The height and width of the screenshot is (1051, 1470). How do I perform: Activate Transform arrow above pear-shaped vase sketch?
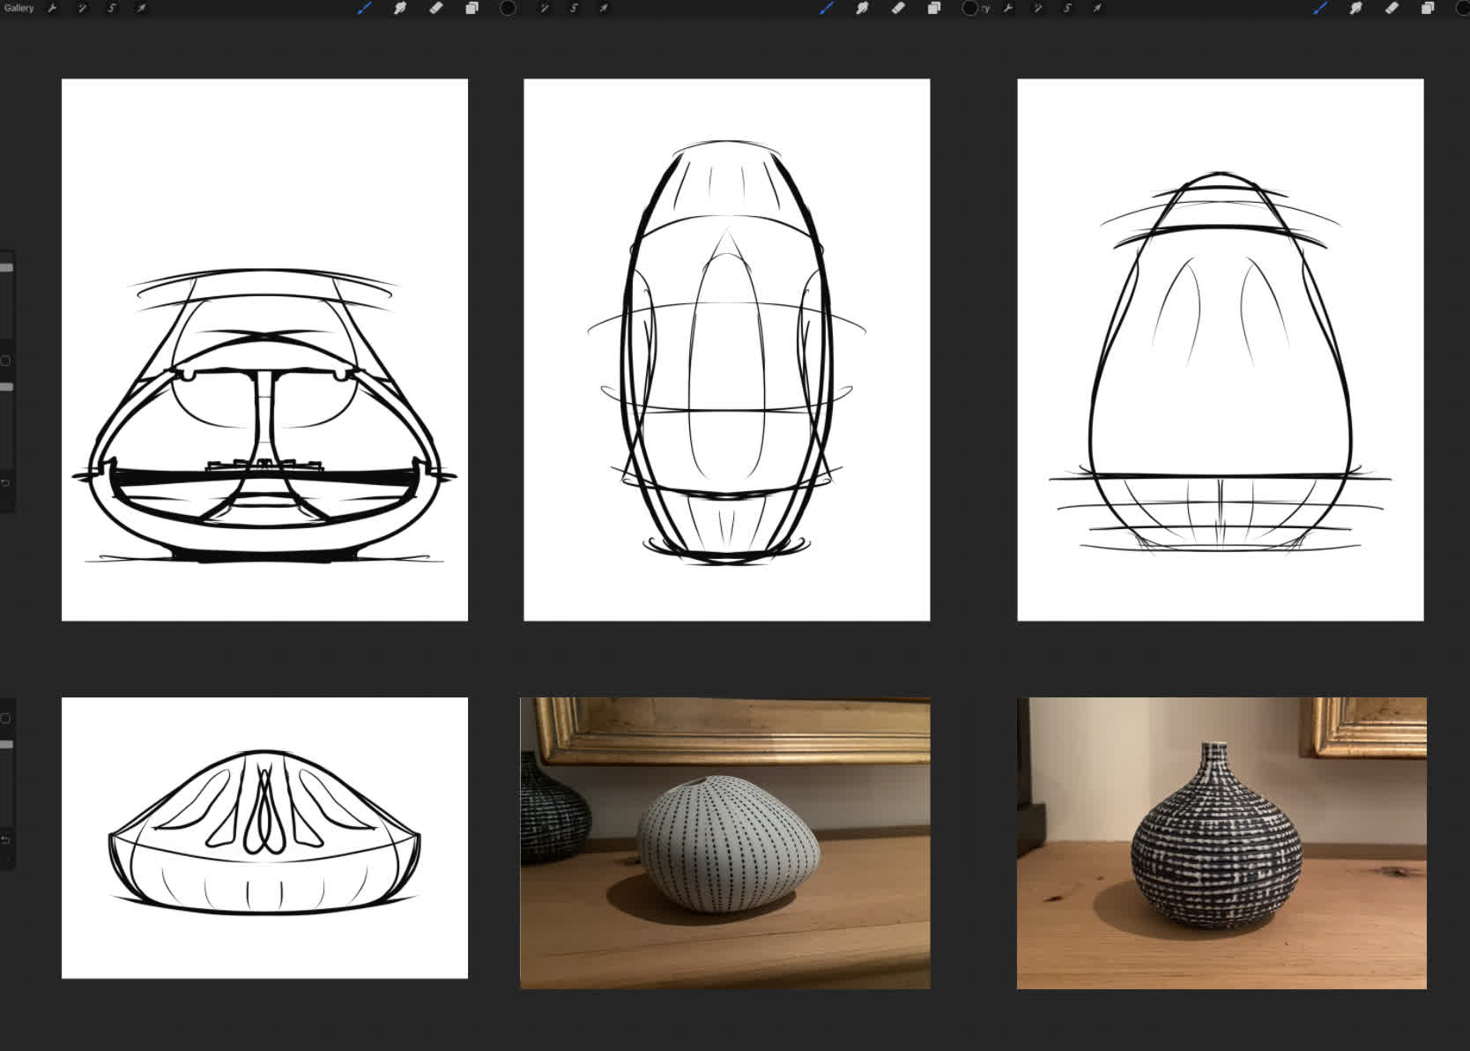pos(1097,8)
